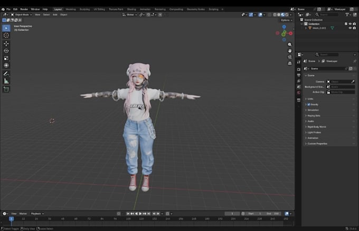Open the Collection properties tab
The width and height of the screenshot is (359, 231).
click(x=299, y=100)
